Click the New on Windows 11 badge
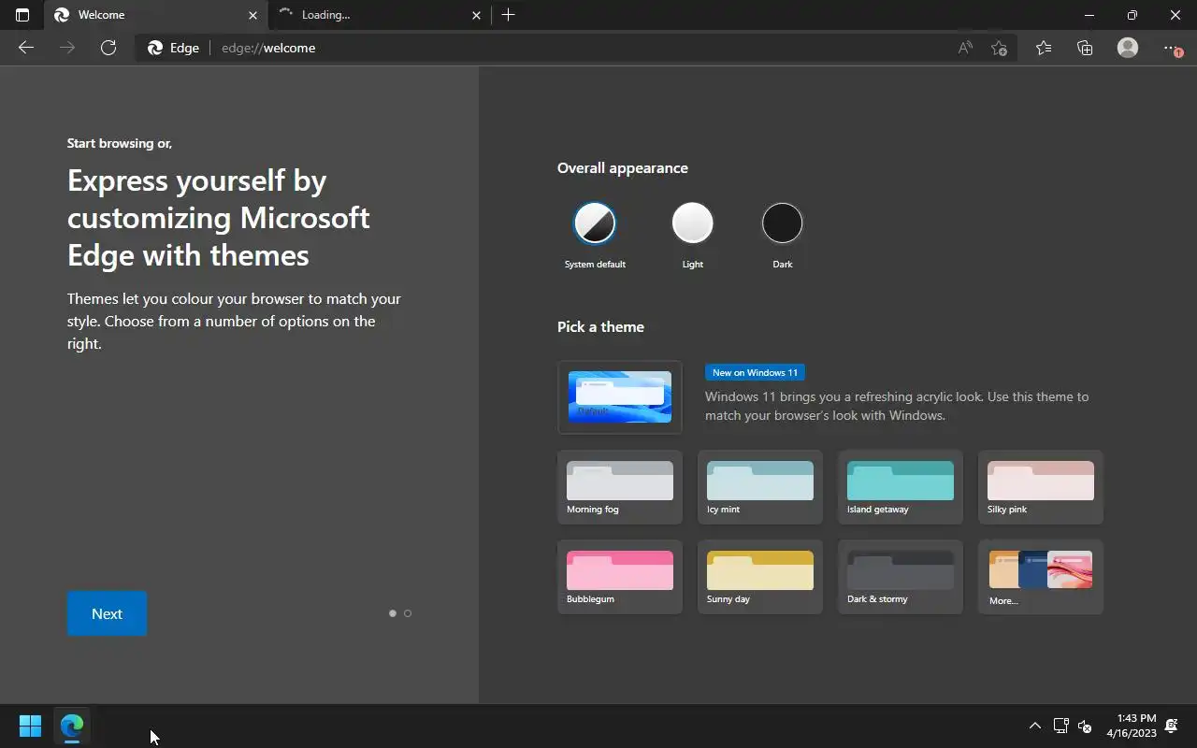This screenshot has height=748, width=1197. 755,372
